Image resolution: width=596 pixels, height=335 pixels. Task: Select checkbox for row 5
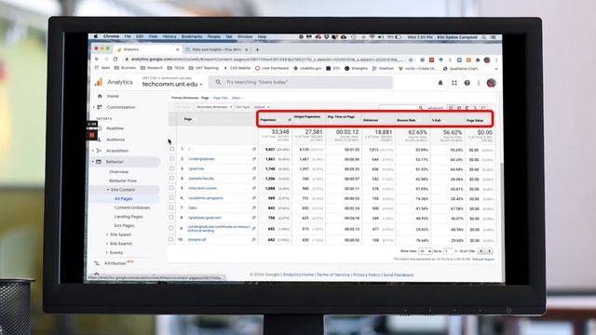[171, 188]
